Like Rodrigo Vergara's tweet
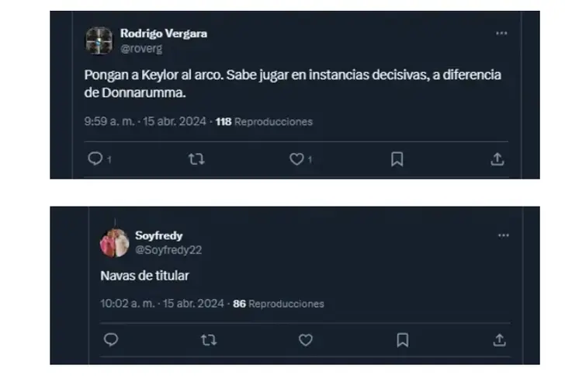The height and width of the screenshot is (379, 565). tap(296, 159)
